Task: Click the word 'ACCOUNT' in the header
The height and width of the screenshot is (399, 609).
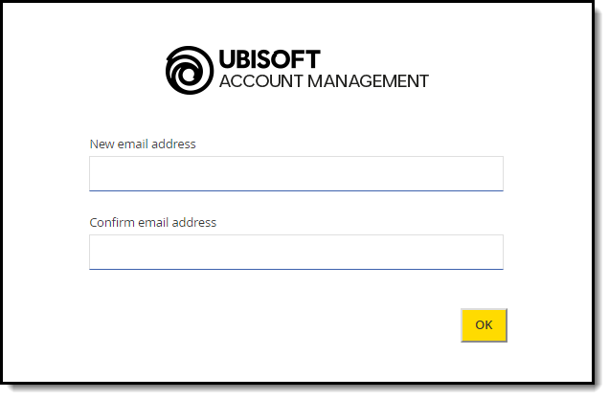Action: [x=261, y=81]
